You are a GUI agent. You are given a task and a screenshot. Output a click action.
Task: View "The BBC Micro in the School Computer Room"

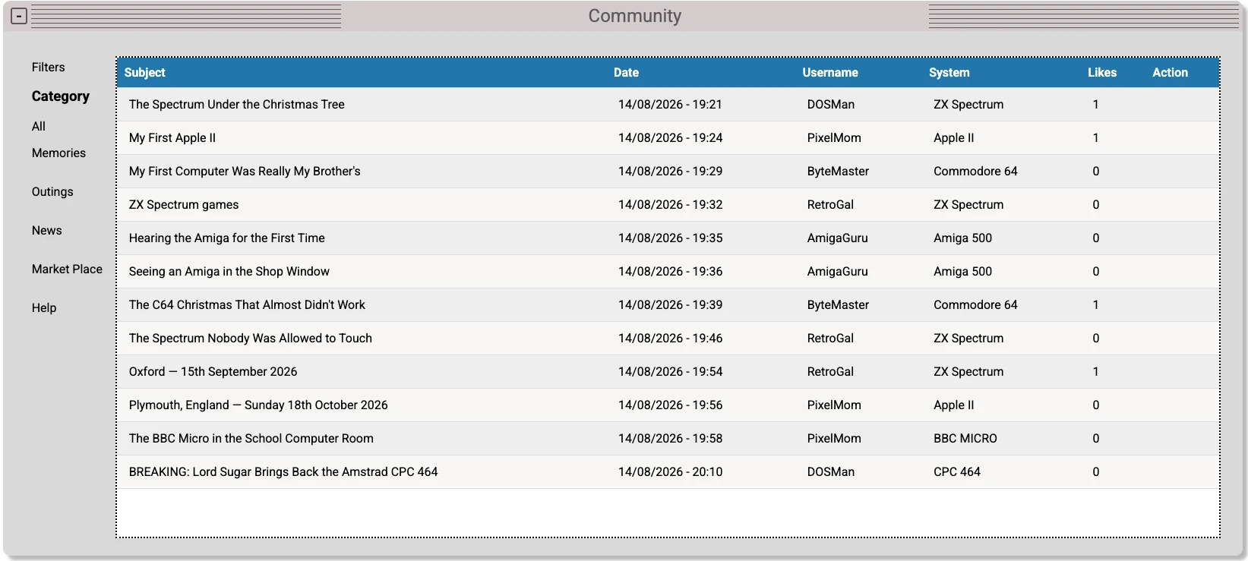tap(251, 438)
